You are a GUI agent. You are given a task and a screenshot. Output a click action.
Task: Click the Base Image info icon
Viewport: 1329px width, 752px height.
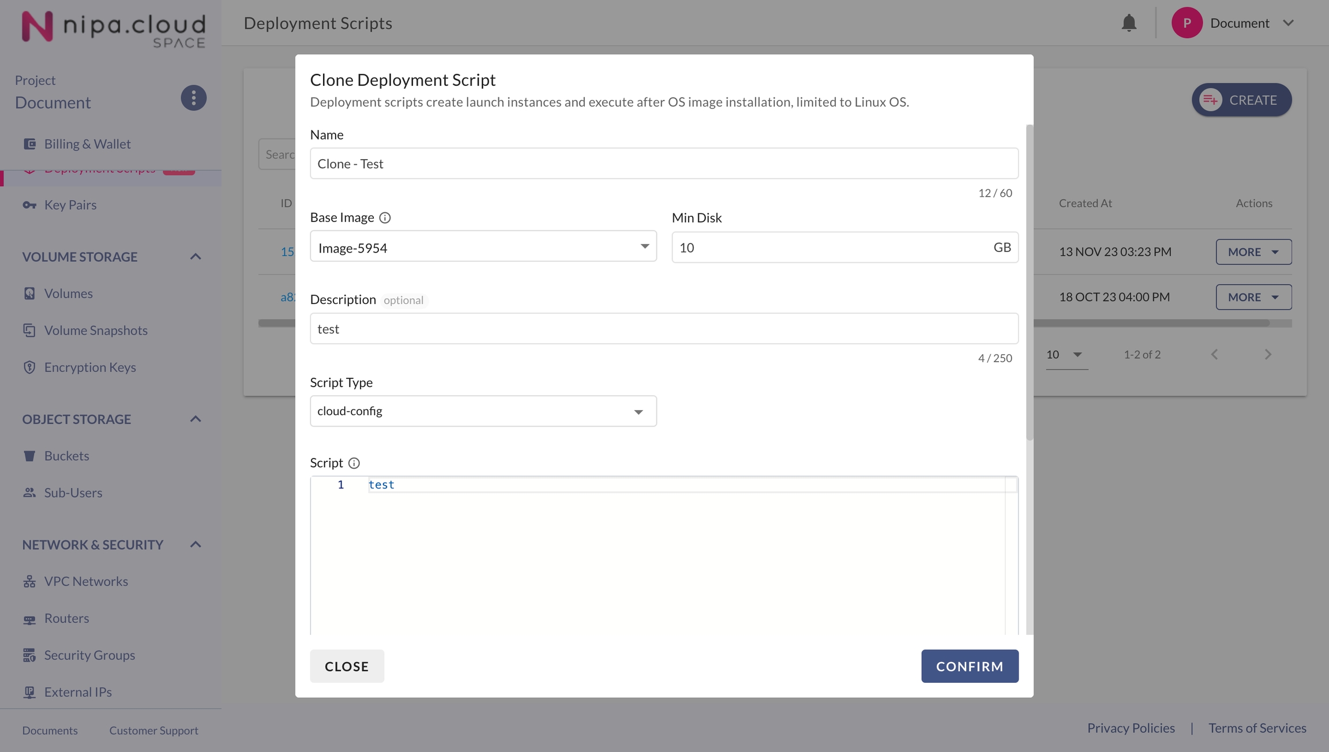385,218
